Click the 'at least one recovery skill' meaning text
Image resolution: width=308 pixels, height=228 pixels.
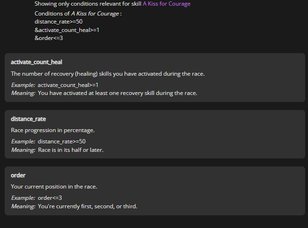pyautogui.click(x=118, y=93)
